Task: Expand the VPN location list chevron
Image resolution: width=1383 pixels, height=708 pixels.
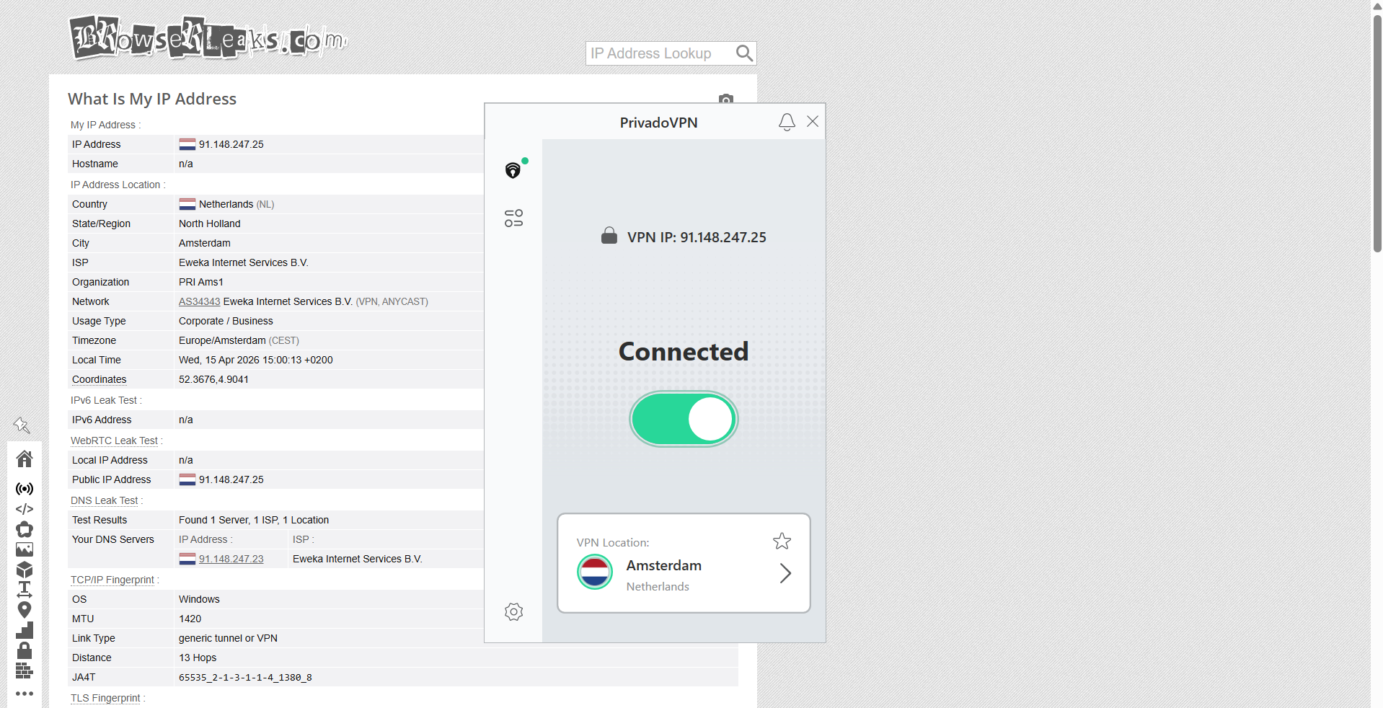Action: (786, 573)
